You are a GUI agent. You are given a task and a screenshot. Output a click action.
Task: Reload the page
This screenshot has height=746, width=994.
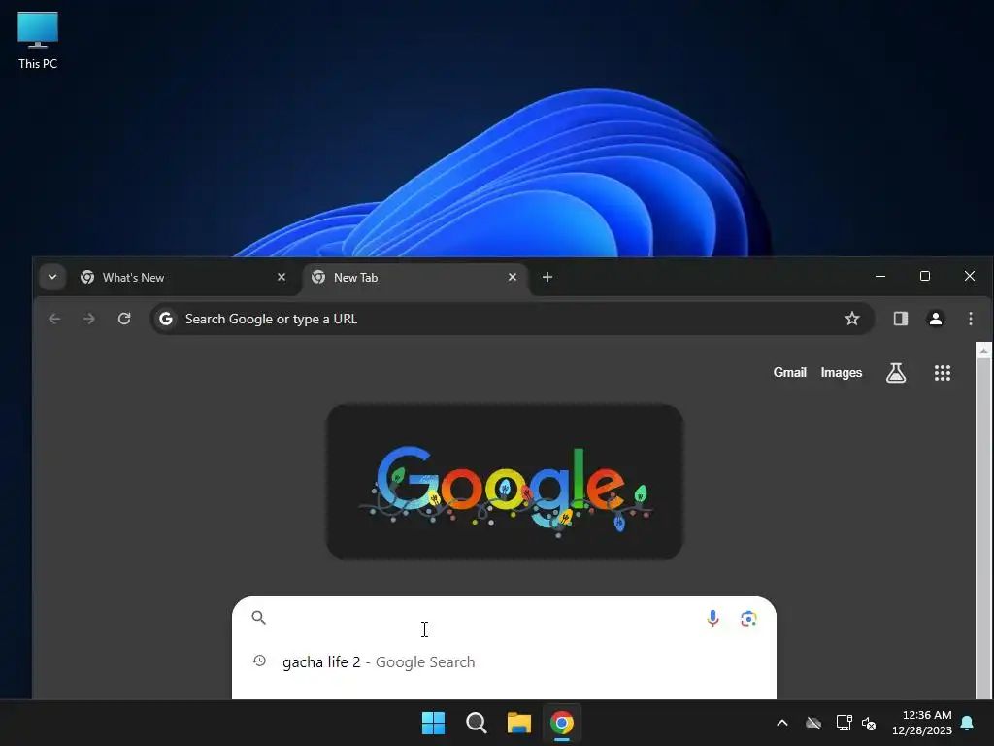click(x=124, y=319)
